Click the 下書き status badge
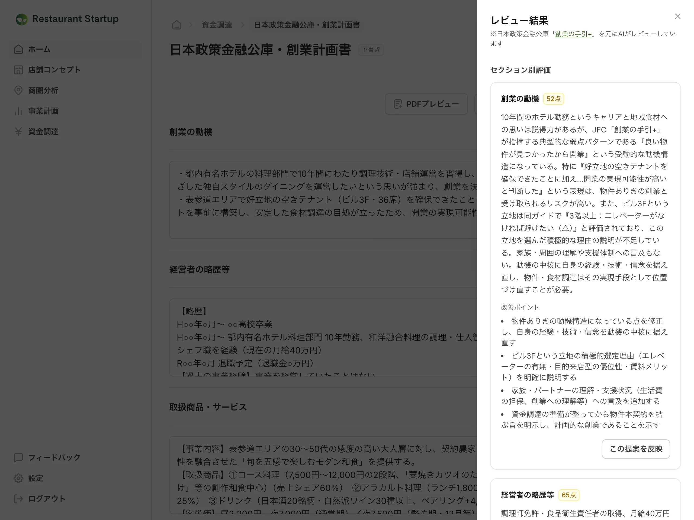Image resolution: width=694 pixels, height=520 pixels. pos(371,50)
